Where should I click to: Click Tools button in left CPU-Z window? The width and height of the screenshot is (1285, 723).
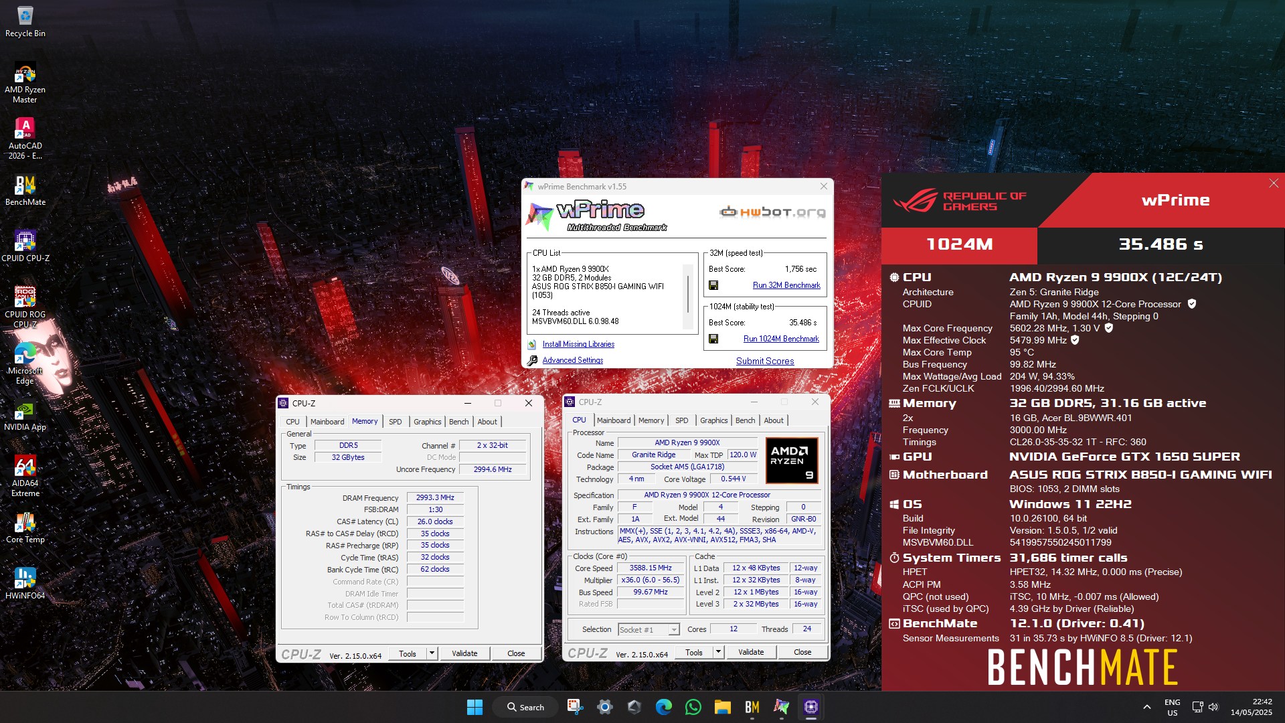point(407,653)
